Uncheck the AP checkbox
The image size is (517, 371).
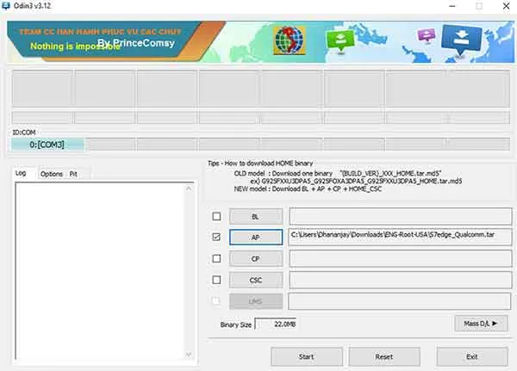click(216, 237)
